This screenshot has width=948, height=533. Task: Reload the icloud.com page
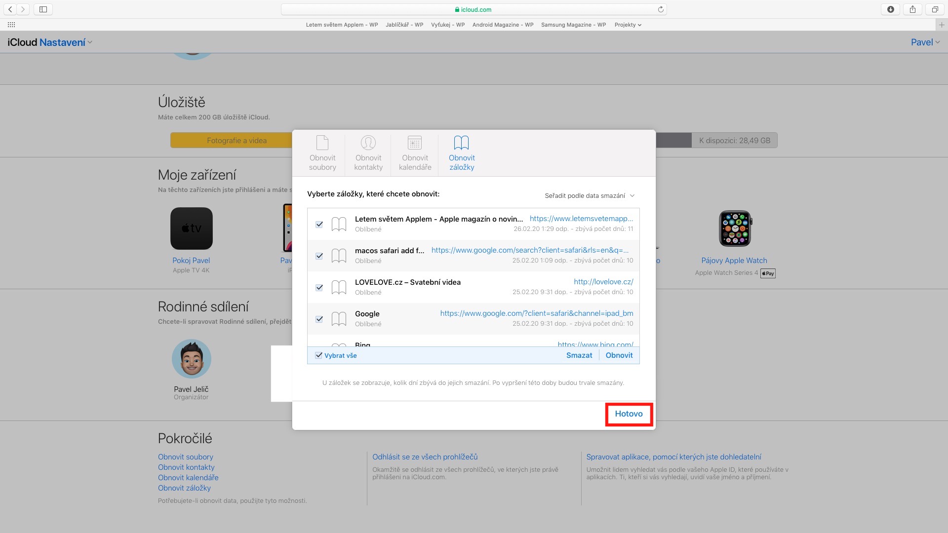661,9
